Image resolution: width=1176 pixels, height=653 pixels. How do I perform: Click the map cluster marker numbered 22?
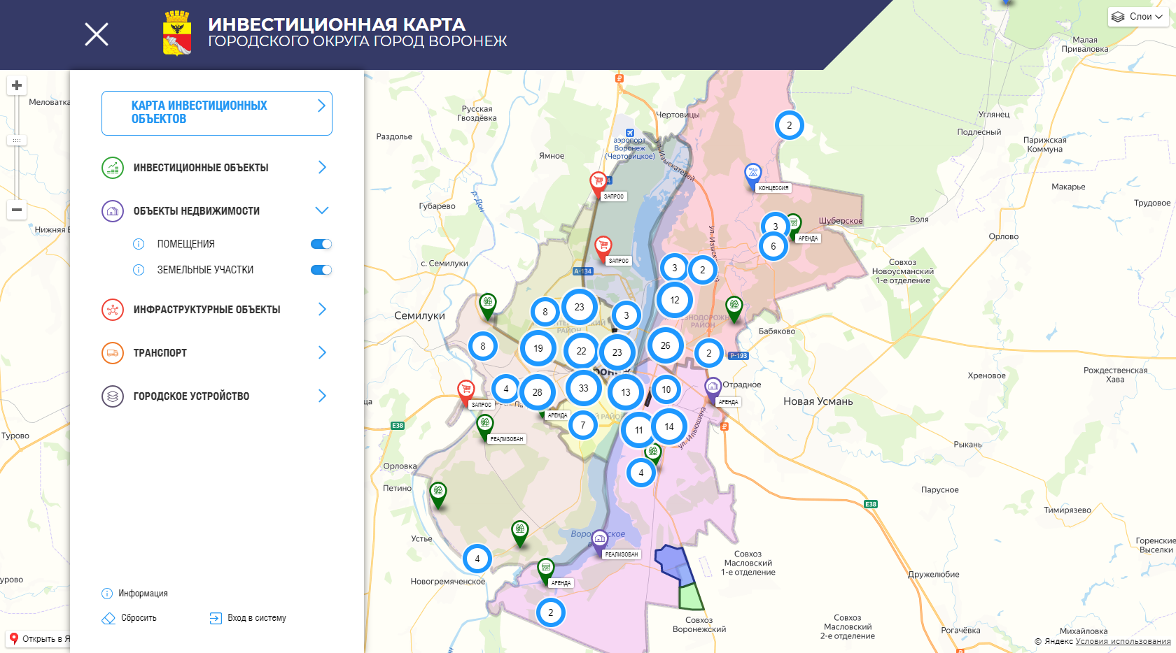coord(582,351)
